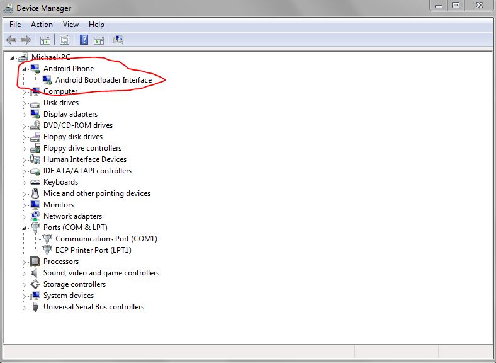Select Sound, video and game controllers label
Image resolution: width=496 pixels, height=363 pixels.
(x=101, y=273)
